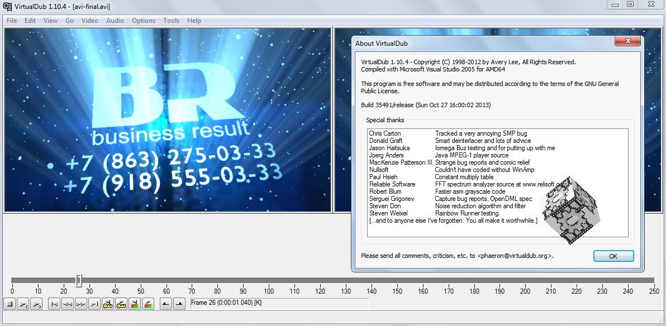Viewport: 666px width, 326px height.
Task: Click the timeline position slider handle
Action: (79, 281)
